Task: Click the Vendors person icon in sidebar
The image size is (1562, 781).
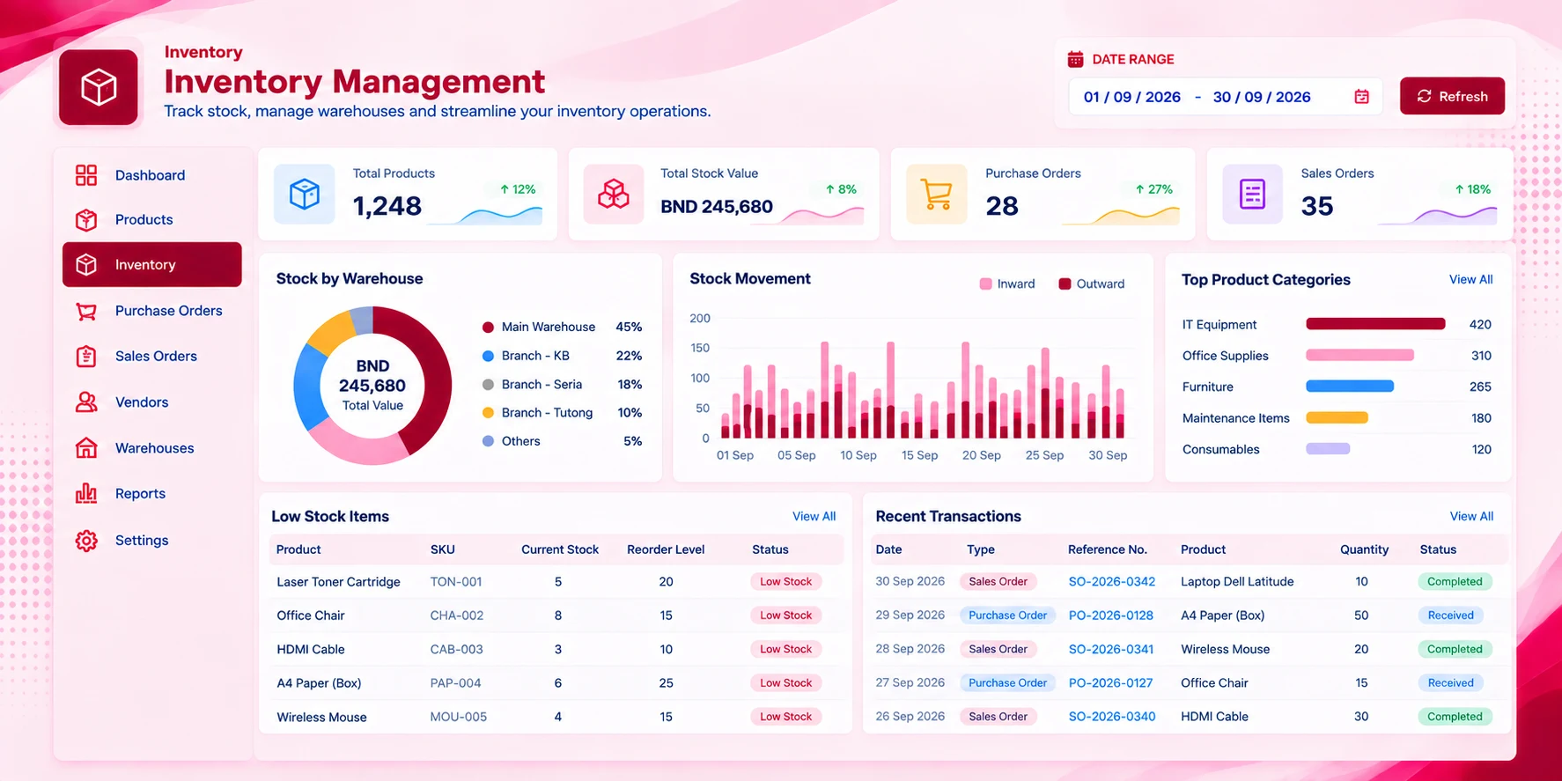Action: tap(86, 402)
